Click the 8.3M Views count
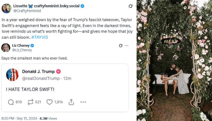 tap(48, 119)
